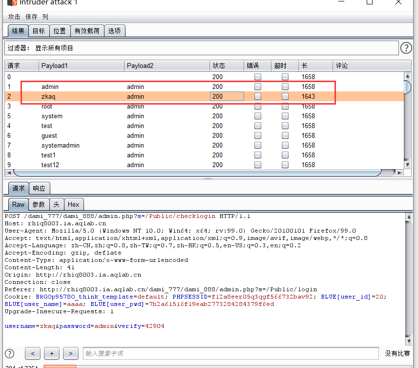The height and width of the screenshot is (368, 418).
Task: Switch to the 目标 tab
Action: tap(39, 31)
